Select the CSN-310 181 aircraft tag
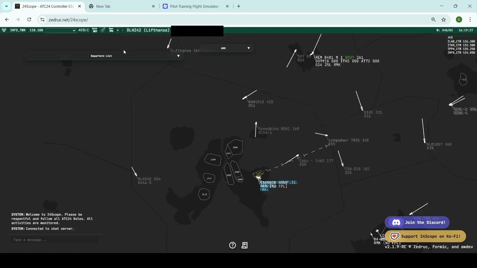 point(357,171)
